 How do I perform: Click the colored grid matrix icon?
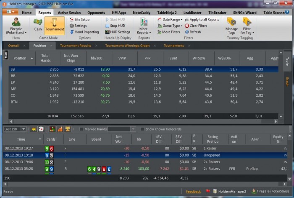(52, 129)
